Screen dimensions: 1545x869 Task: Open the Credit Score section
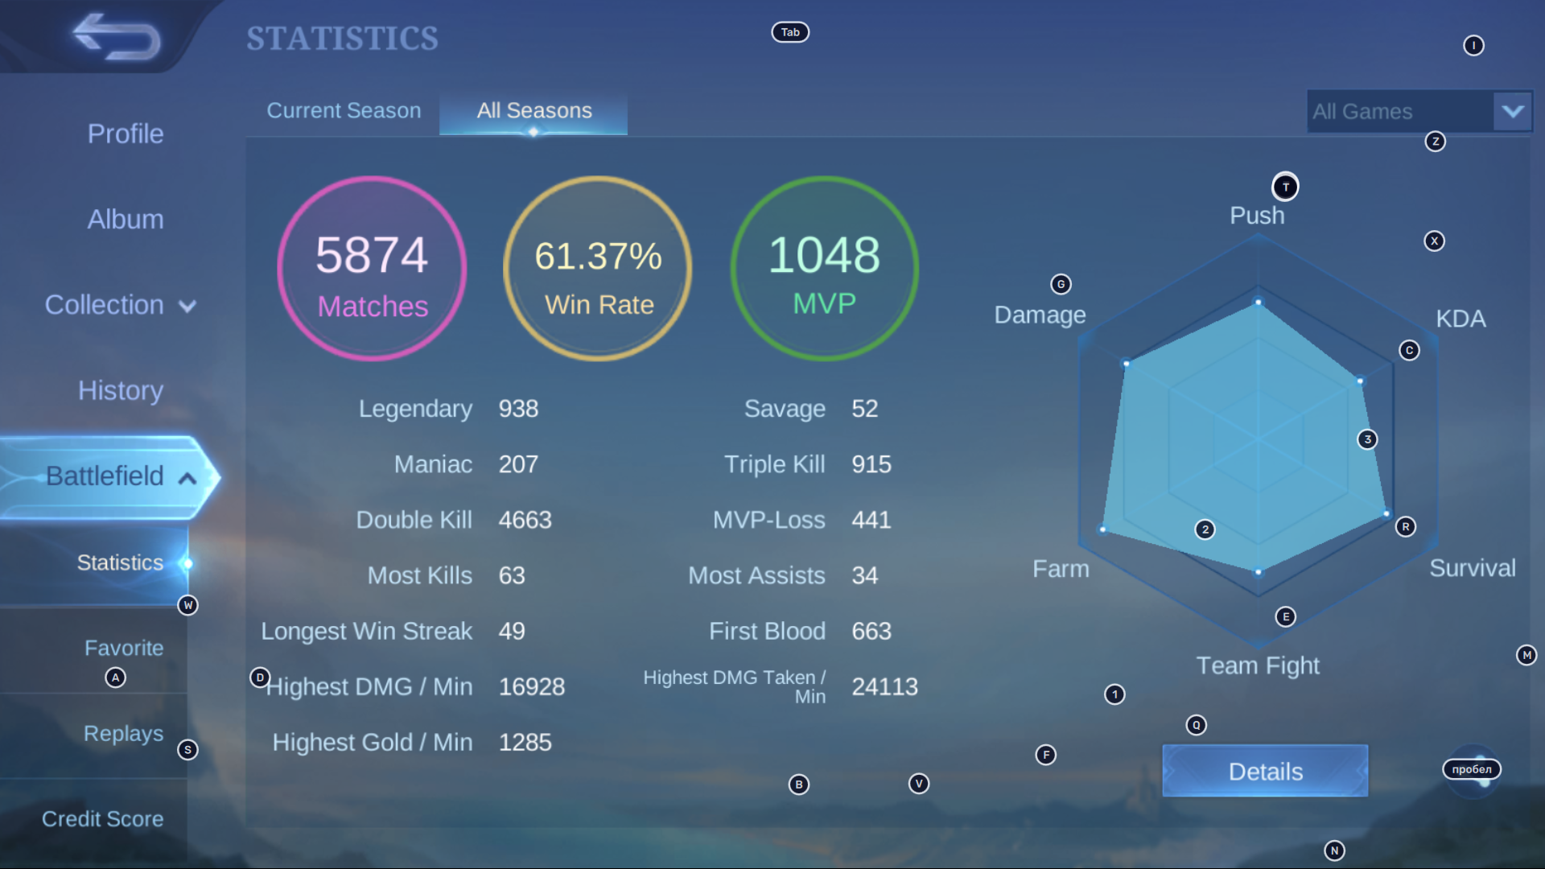click(102, 818)
